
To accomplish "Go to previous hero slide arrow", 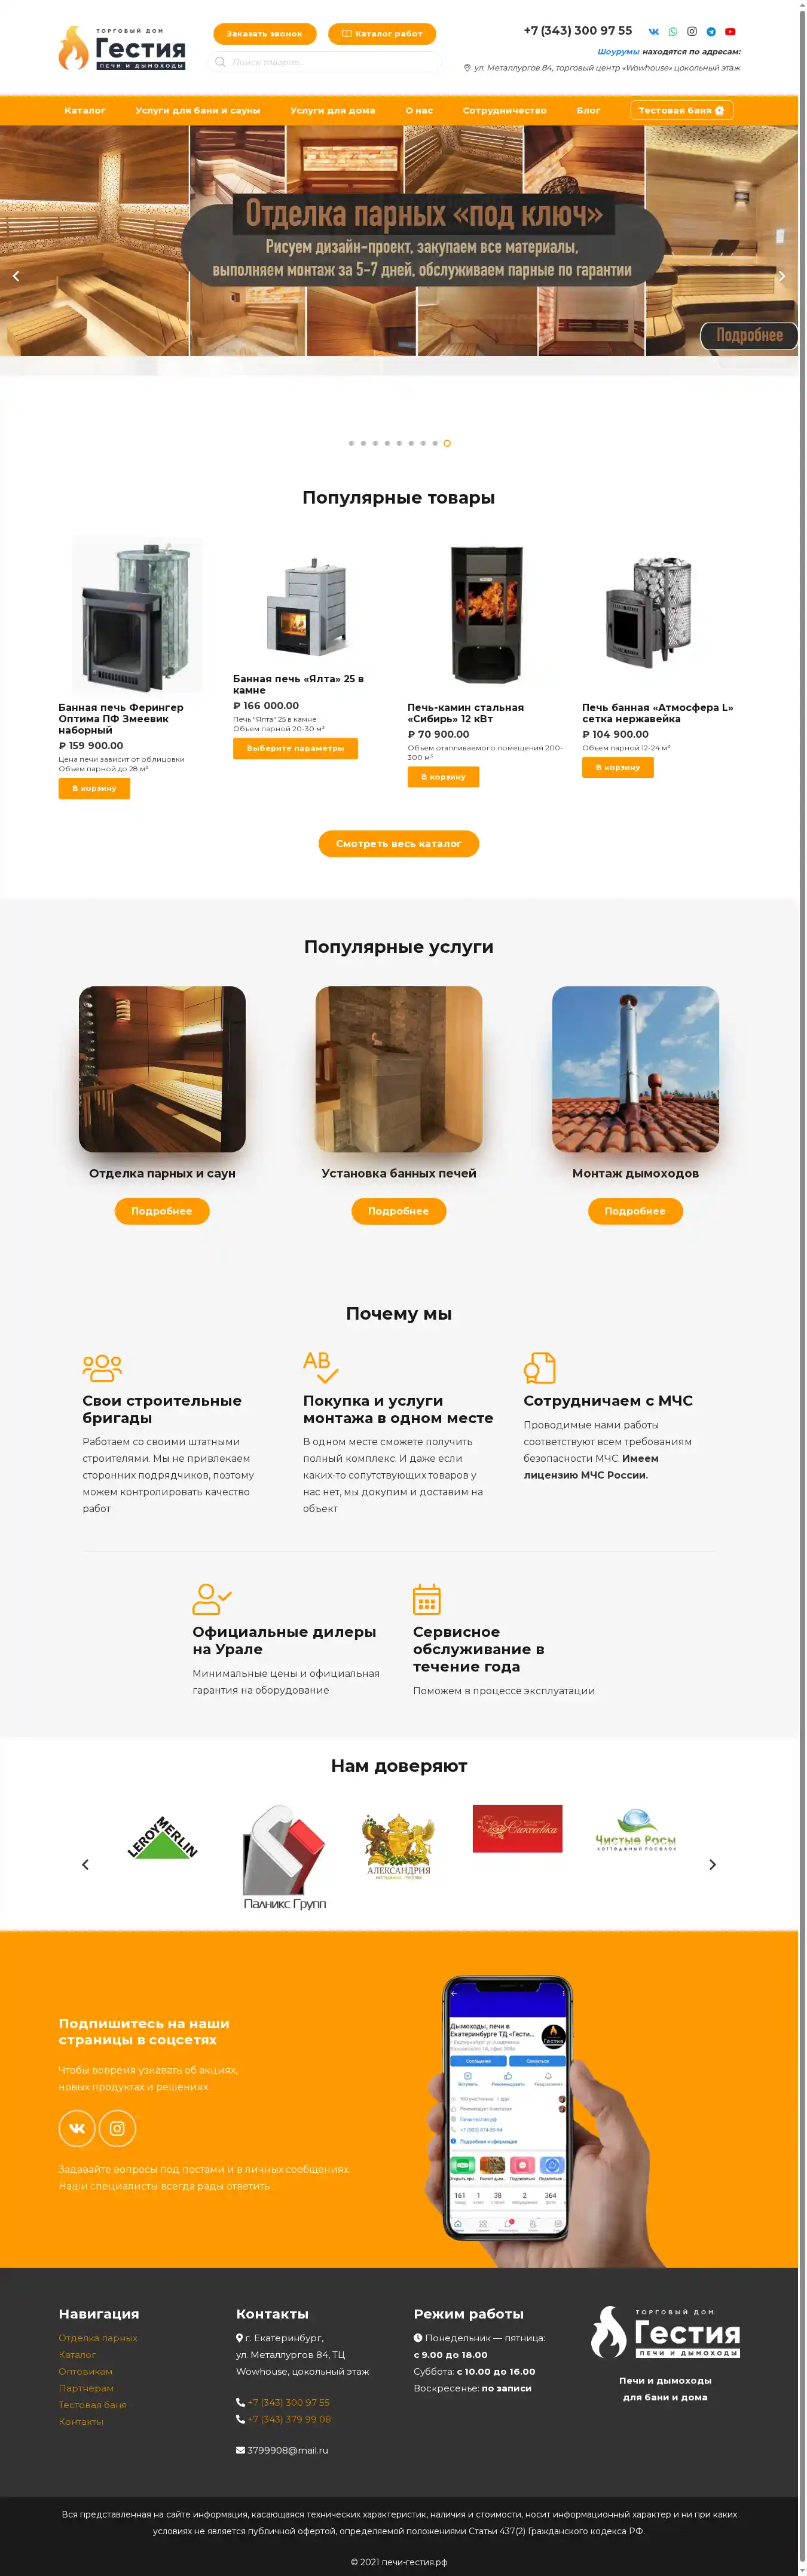I will [x=16, y=276].
